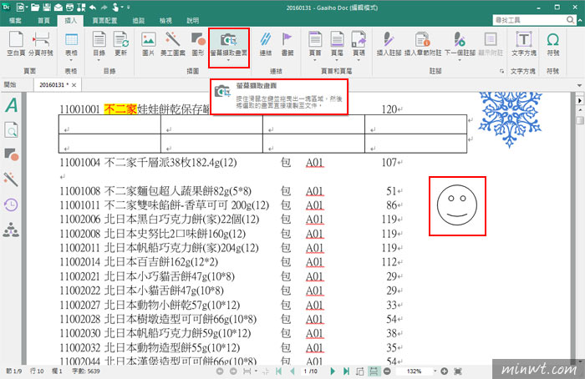
Task: Click the vertical scrollbar thumb
Action: pyautogui.click(x=579, y=120)
